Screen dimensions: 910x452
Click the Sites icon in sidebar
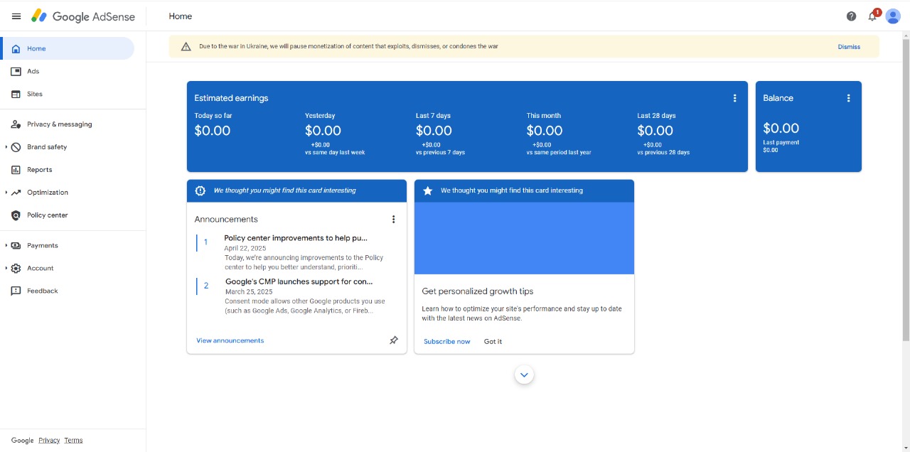16,95
